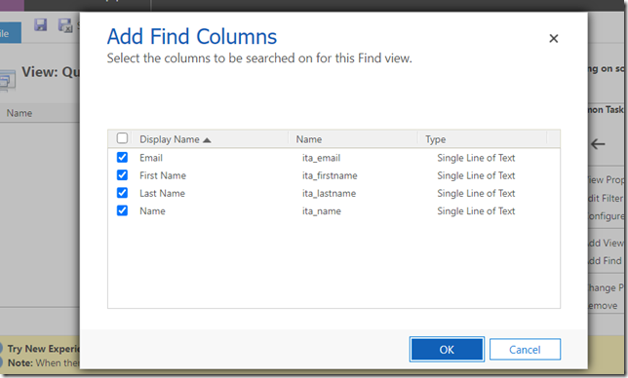
Task: Click the First Name display name text
Action: 163,175
